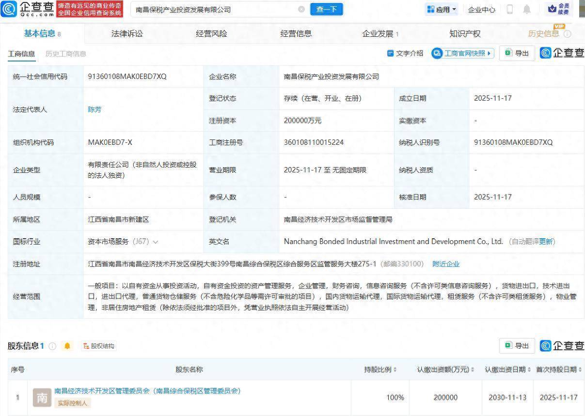Click the 查一下 search button
This screenshot has height=416, width=585.
pyautogui.click(x=327, y=9)
